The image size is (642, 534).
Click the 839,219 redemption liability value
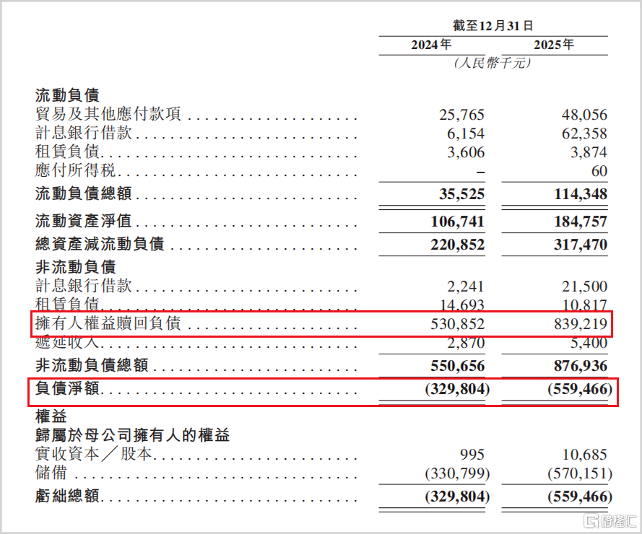[581, 324]
